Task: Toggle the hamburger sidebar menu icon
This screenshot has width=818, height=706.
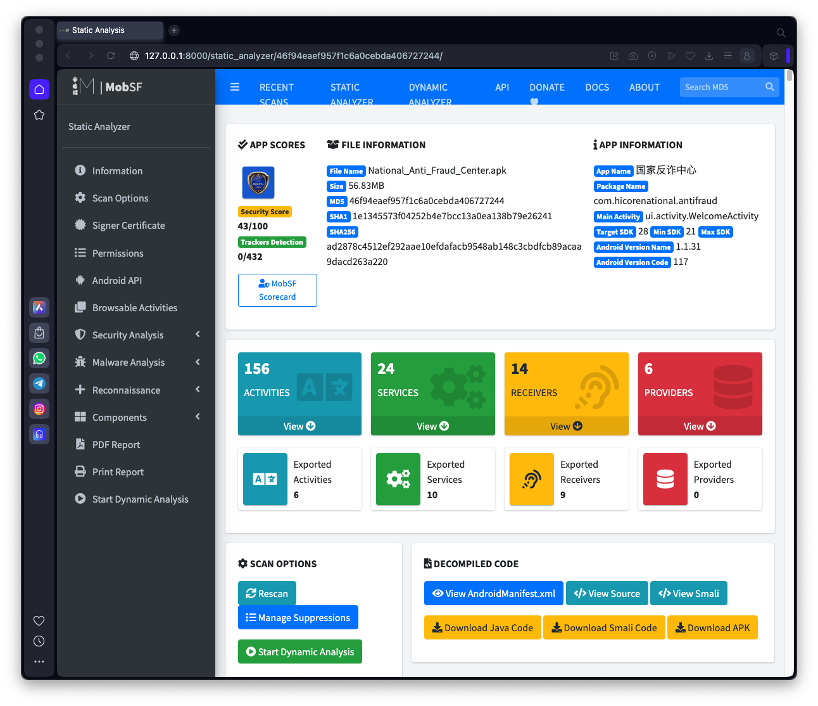Action: click(x=235, y=87)
